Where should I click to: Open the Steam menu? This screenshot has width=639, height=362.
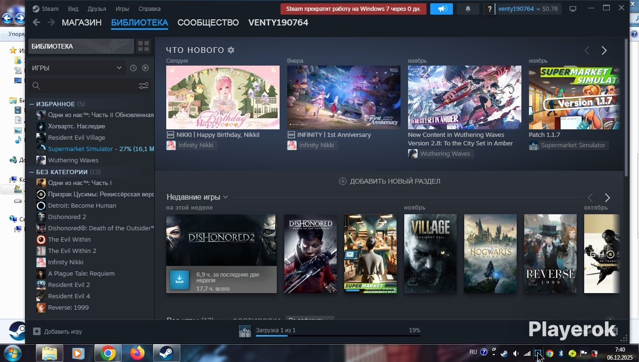(50, 8)
